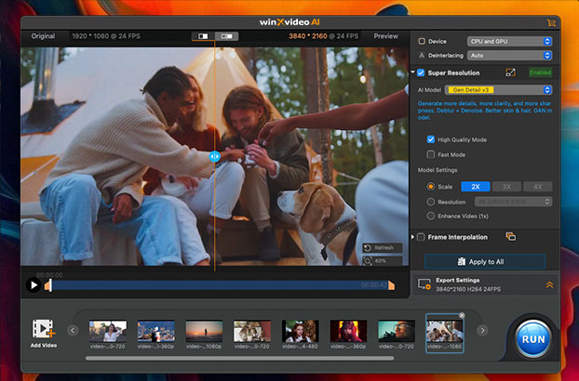The image size is (579, 381).
Task: Click the Refresh preview icon button
Action: tap(383, 248)
